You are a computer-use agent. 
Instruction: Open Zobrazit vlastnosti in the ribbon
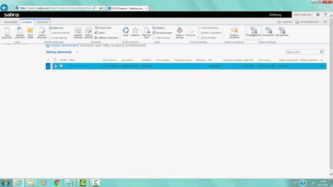click(78, 33)
